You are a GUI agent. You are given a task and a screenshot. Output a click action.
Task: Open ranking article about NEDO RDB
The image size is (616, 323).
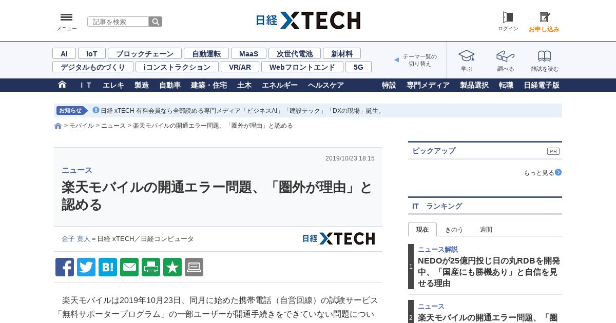(x=489, y=272)
